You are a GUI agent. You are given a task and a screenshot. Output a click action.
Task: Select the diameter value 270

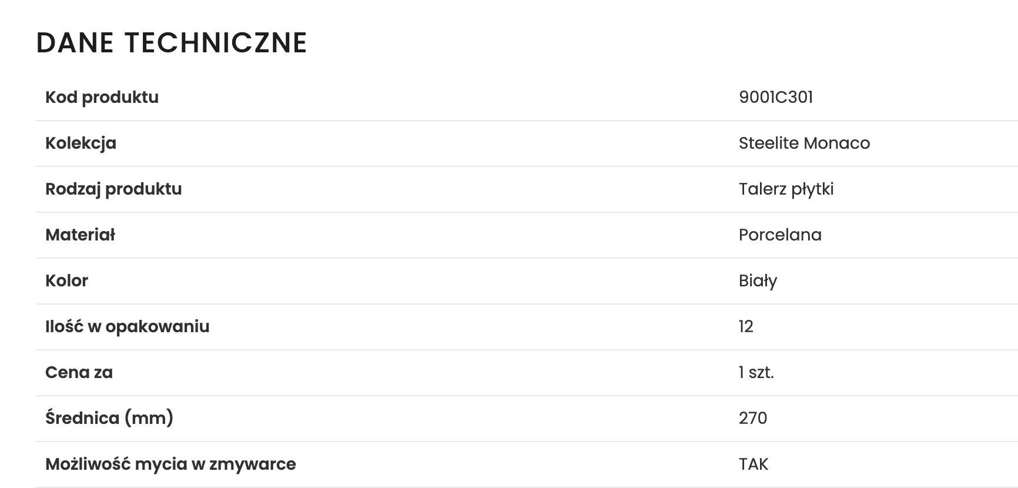click(753, 418)
